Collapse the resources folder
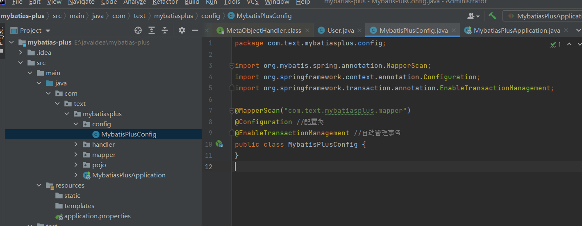 39,186
